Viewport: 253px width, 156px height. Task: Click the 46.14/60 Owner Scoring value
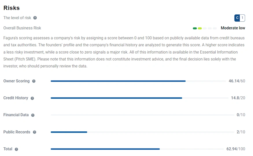(x=237, y=81)
